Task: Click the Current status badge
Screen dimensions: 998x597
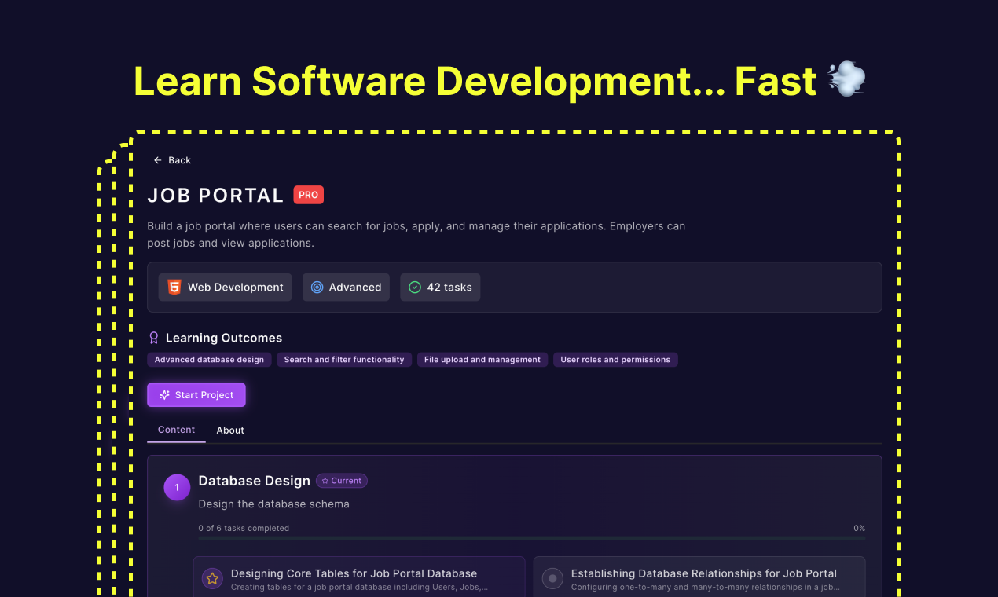Action: tap(342, 481)
